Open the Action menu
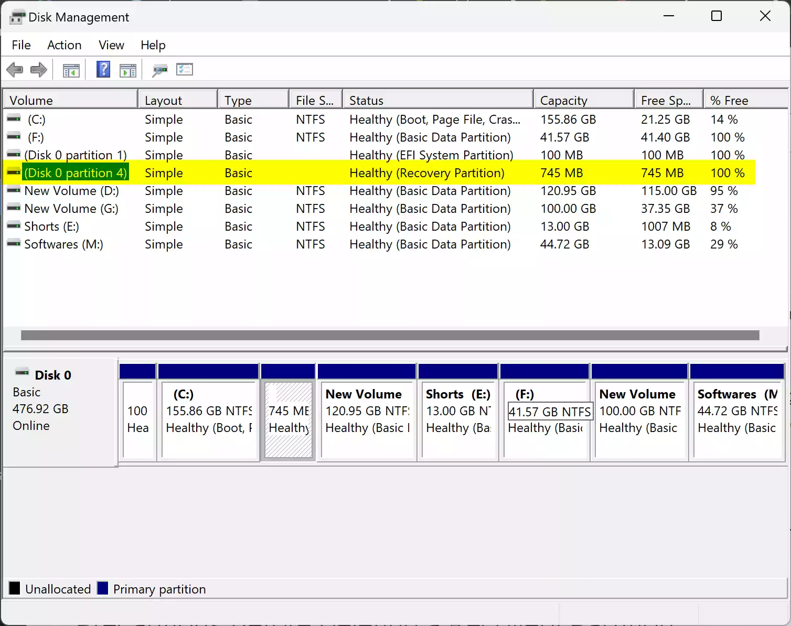 click(x=63, y=45)
